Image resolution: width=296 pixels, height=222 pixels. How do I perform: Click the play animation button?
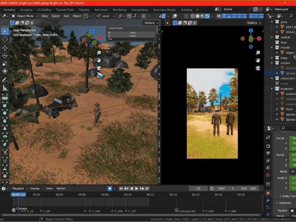(136, 188)
